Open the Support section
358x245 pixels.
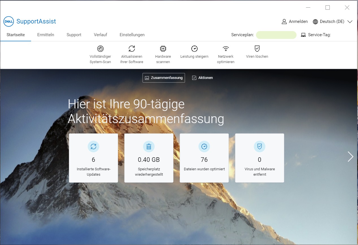click(x=74, y=35)
